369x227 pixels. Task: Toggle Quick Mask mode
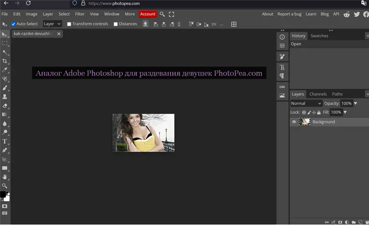point(4,206)
